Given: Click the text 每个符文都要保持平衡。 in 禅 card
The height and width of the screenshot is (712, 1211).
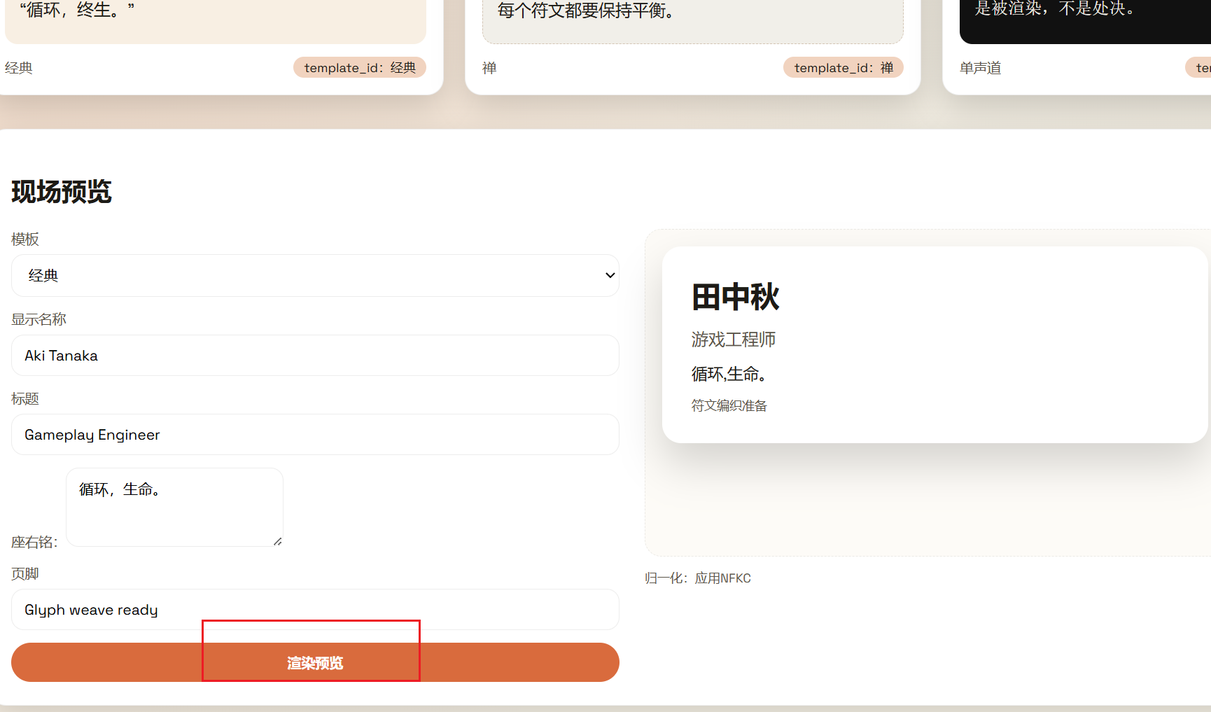Looking at the screenshot, I should click(586, 11).
